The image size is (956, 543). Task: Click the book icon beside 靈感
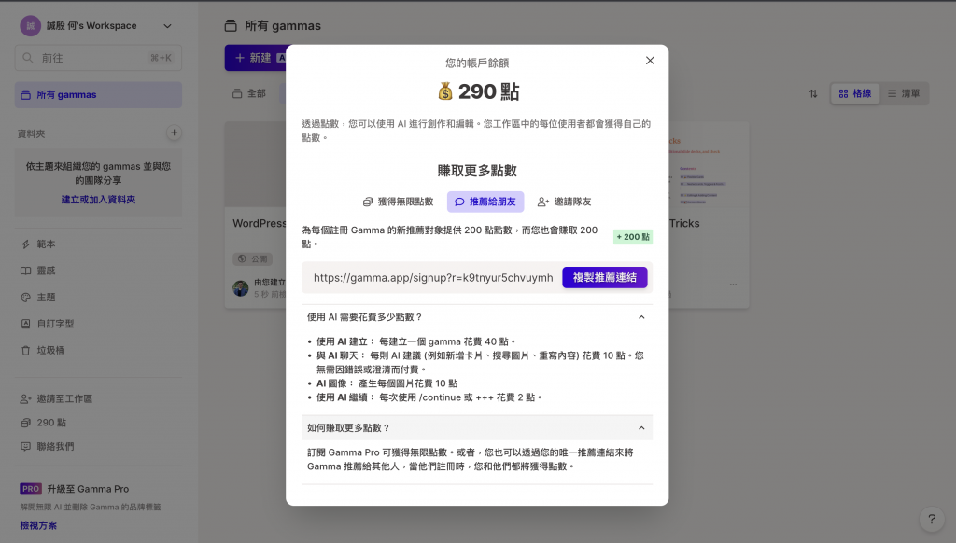click(x=25, y=271)
